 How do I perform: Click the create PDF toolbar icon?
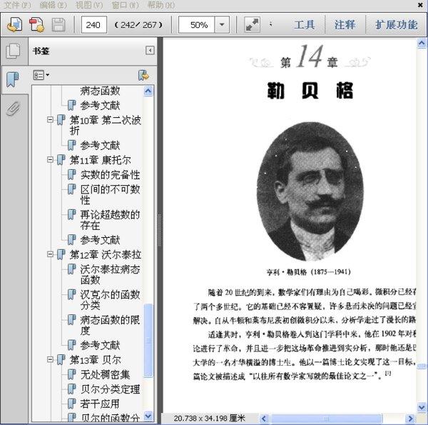(x=37, y=25)
